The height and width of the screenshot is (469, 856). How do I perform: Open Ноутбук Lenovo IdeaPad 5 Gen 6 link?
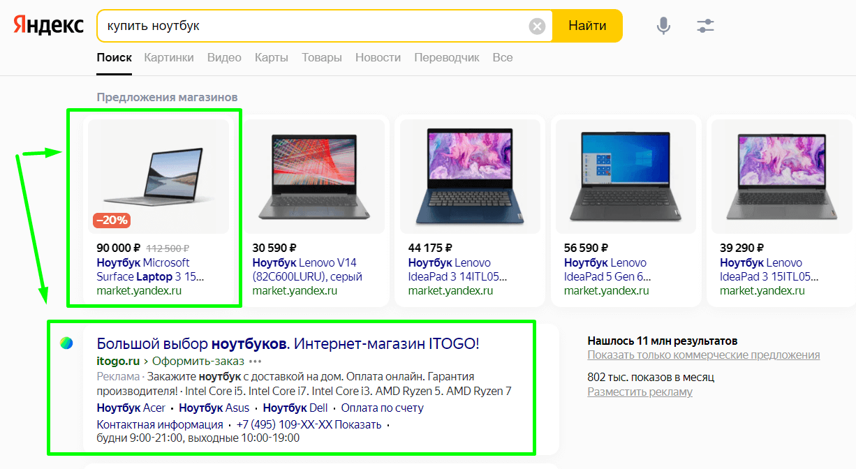point(607,269)
